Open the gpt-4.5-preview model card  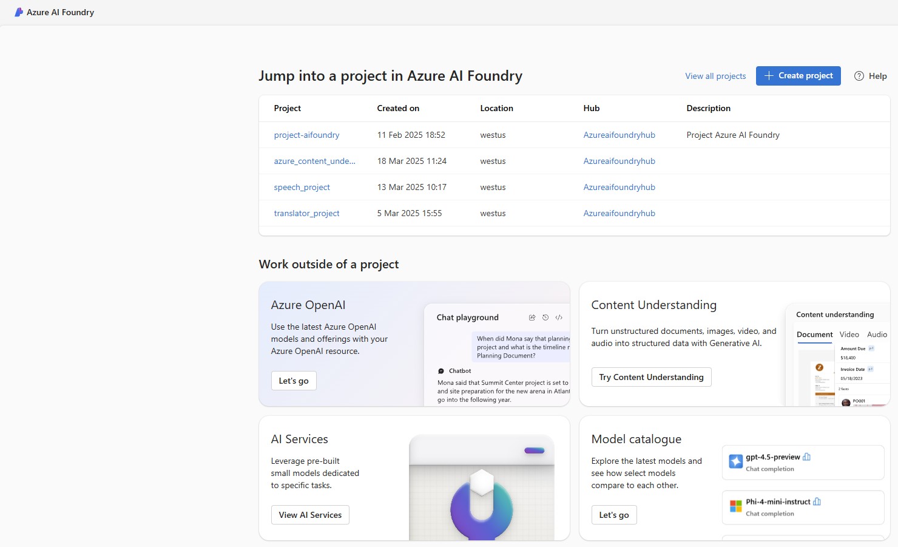803,463
